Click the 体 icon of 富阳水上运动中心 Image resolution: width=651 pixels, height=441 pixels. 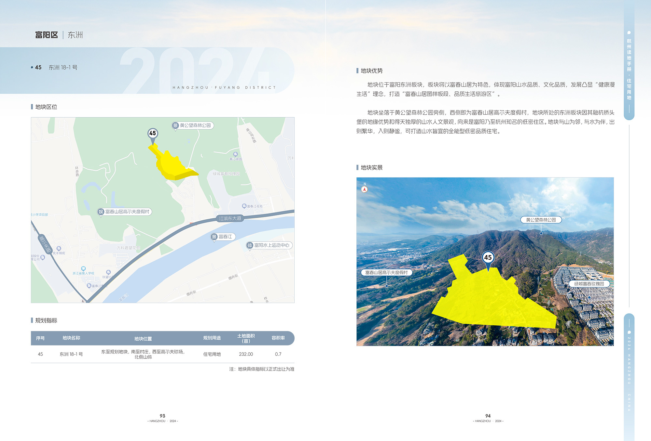[x=250, y=245]
